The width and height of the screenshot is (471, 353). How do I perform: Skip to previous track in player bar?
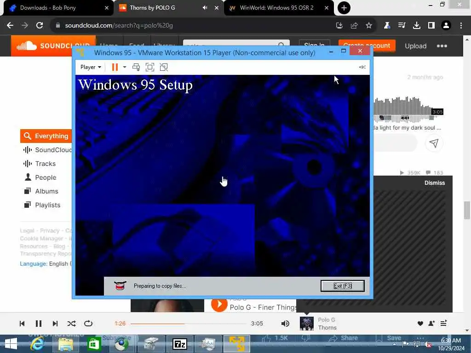(x=22, y=324)
